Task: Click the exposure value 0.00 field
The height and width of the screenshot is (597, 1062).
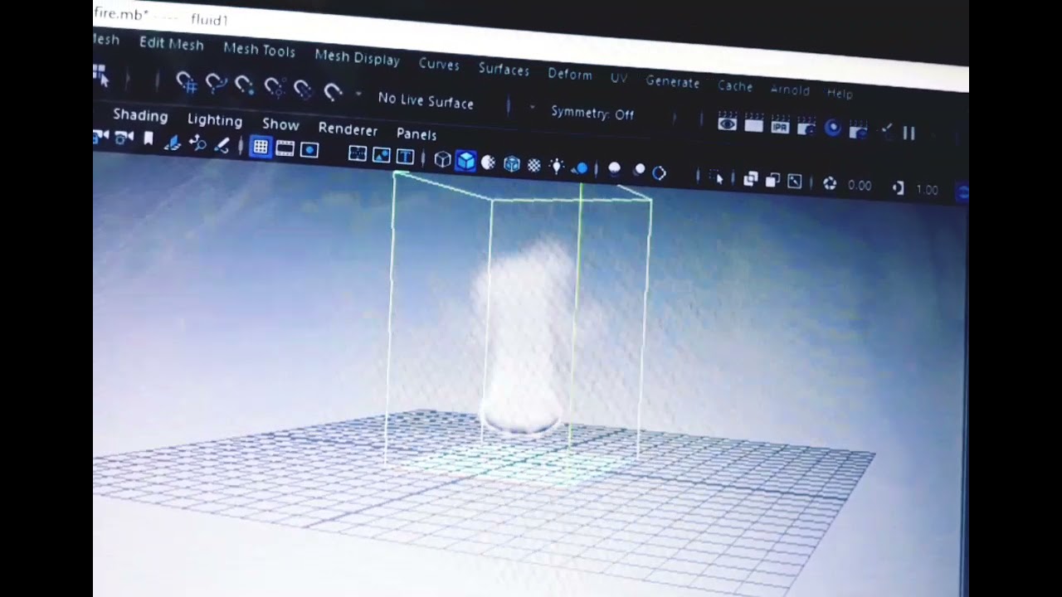Action: [860, 186]
